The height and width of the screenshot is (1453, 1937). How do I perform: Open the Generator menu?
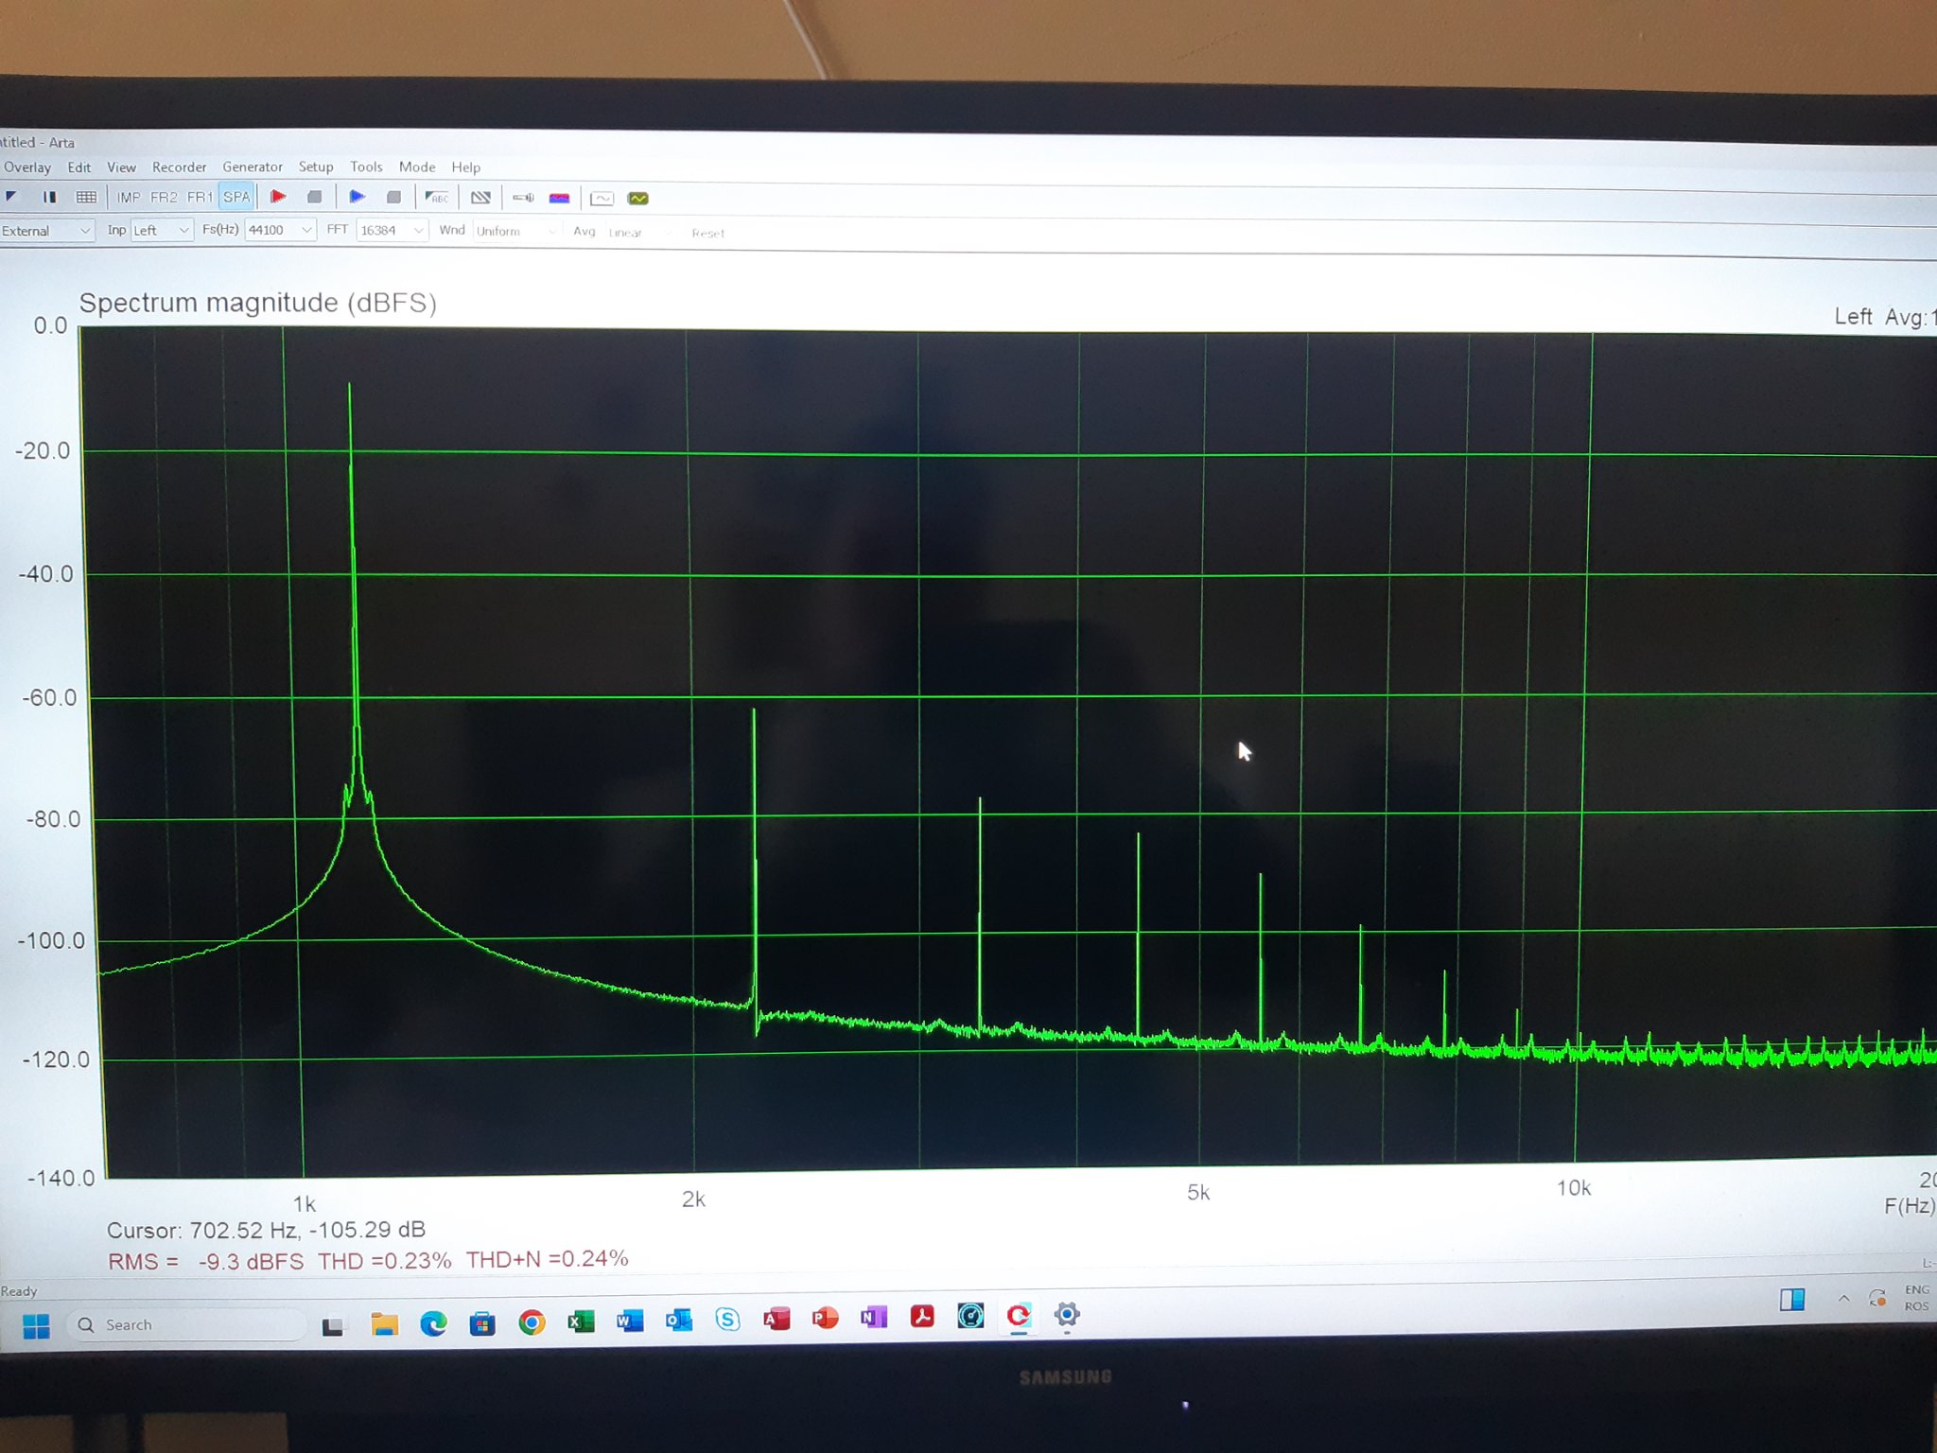tap(253, 166)
